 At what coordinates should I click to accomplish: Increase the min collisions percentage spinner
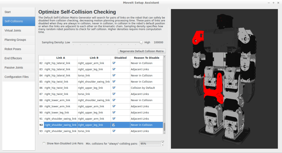(x=162, y=142)
